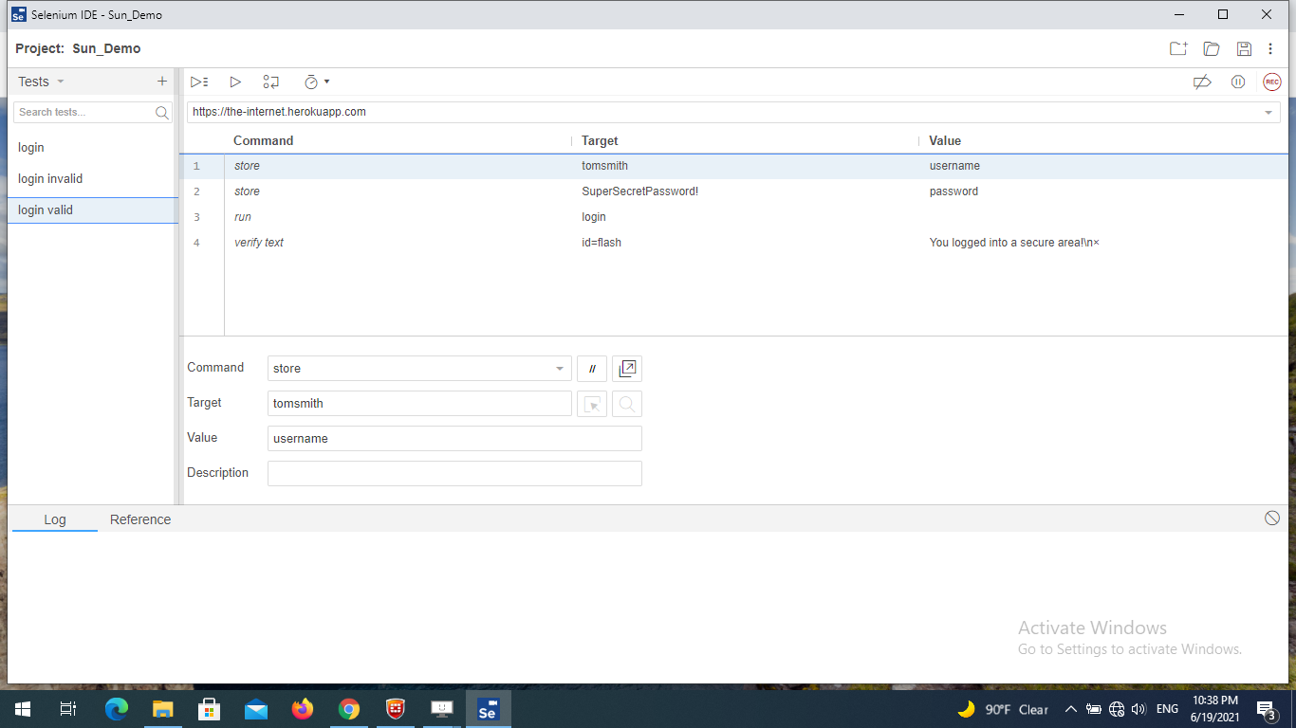Click the Description input field
The width and height of the screenshot is (1296, 728).
tap(455, 474)
